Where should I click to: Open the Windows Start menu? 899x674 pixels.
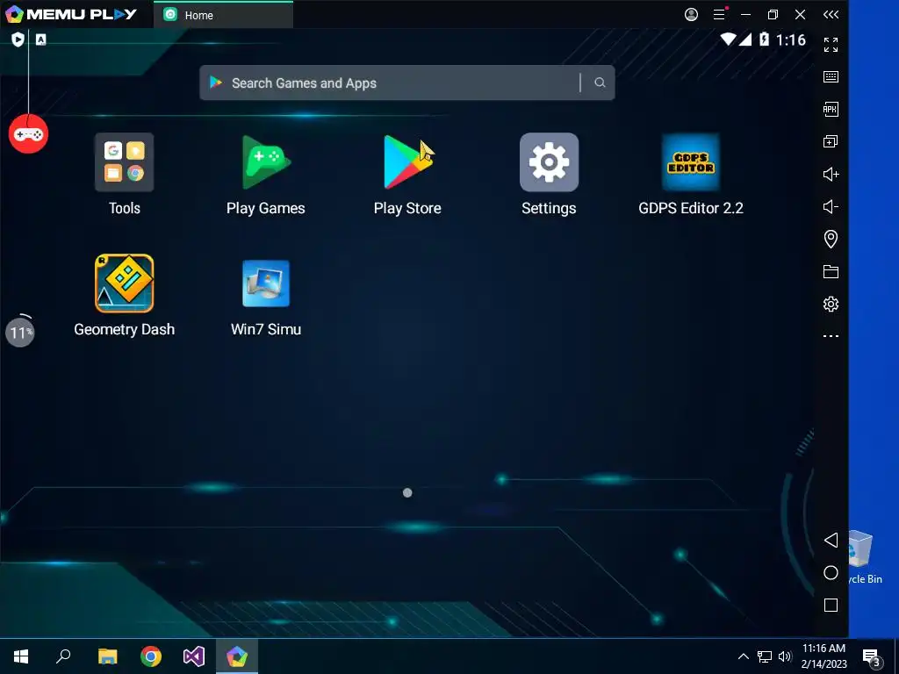21,656
